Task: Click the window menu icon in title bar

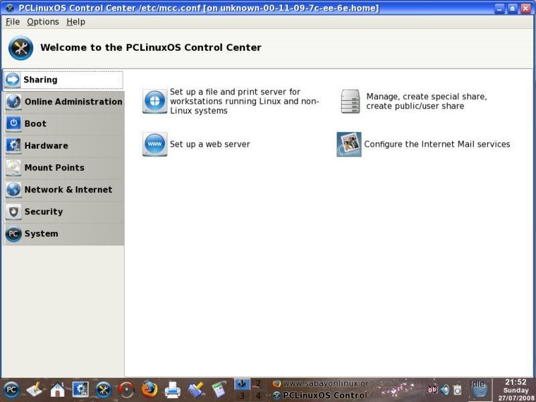Action: (x=9, y=8)
